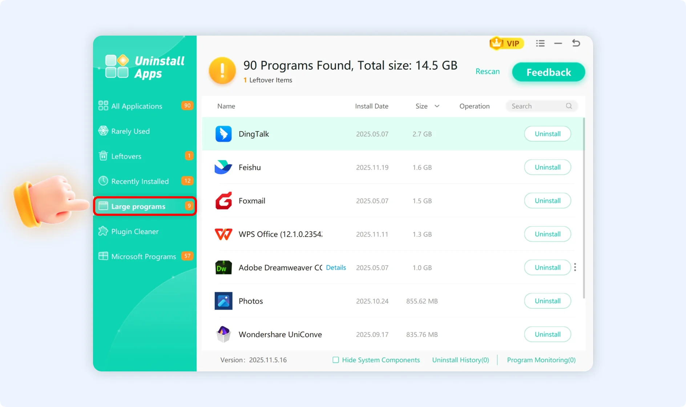
Task: Click the Feishu app icon
Action: 223,167
